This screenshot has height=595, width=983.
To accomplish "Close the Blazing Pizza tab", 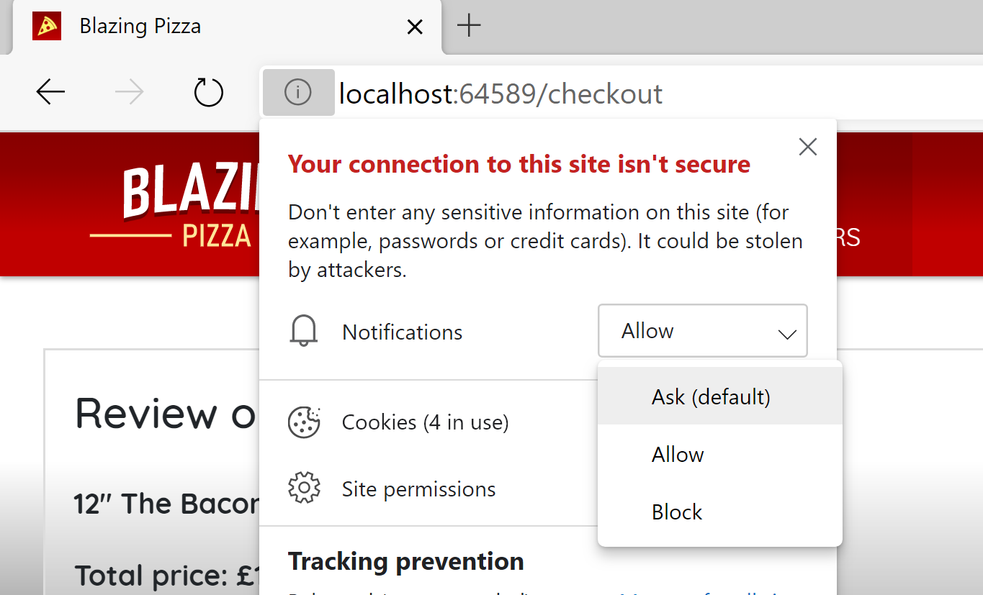I will [x=414, y=26].
